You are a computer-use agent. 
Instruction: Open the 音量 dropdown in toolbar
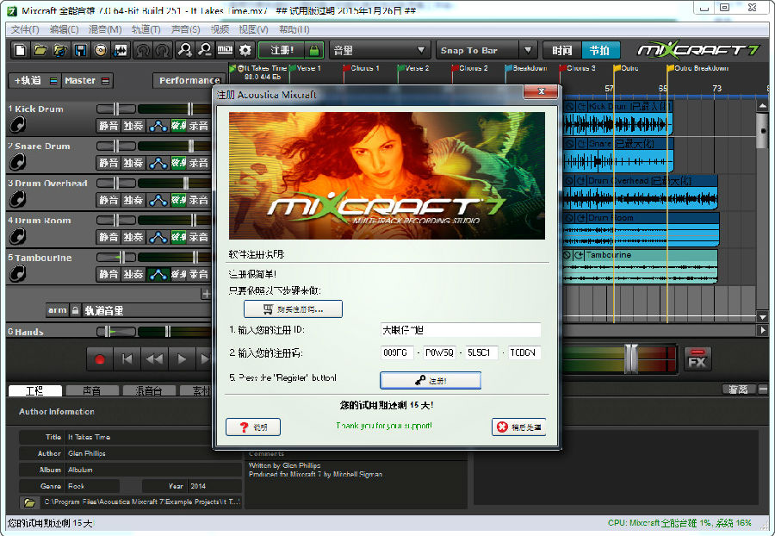(x=379, y=50)
